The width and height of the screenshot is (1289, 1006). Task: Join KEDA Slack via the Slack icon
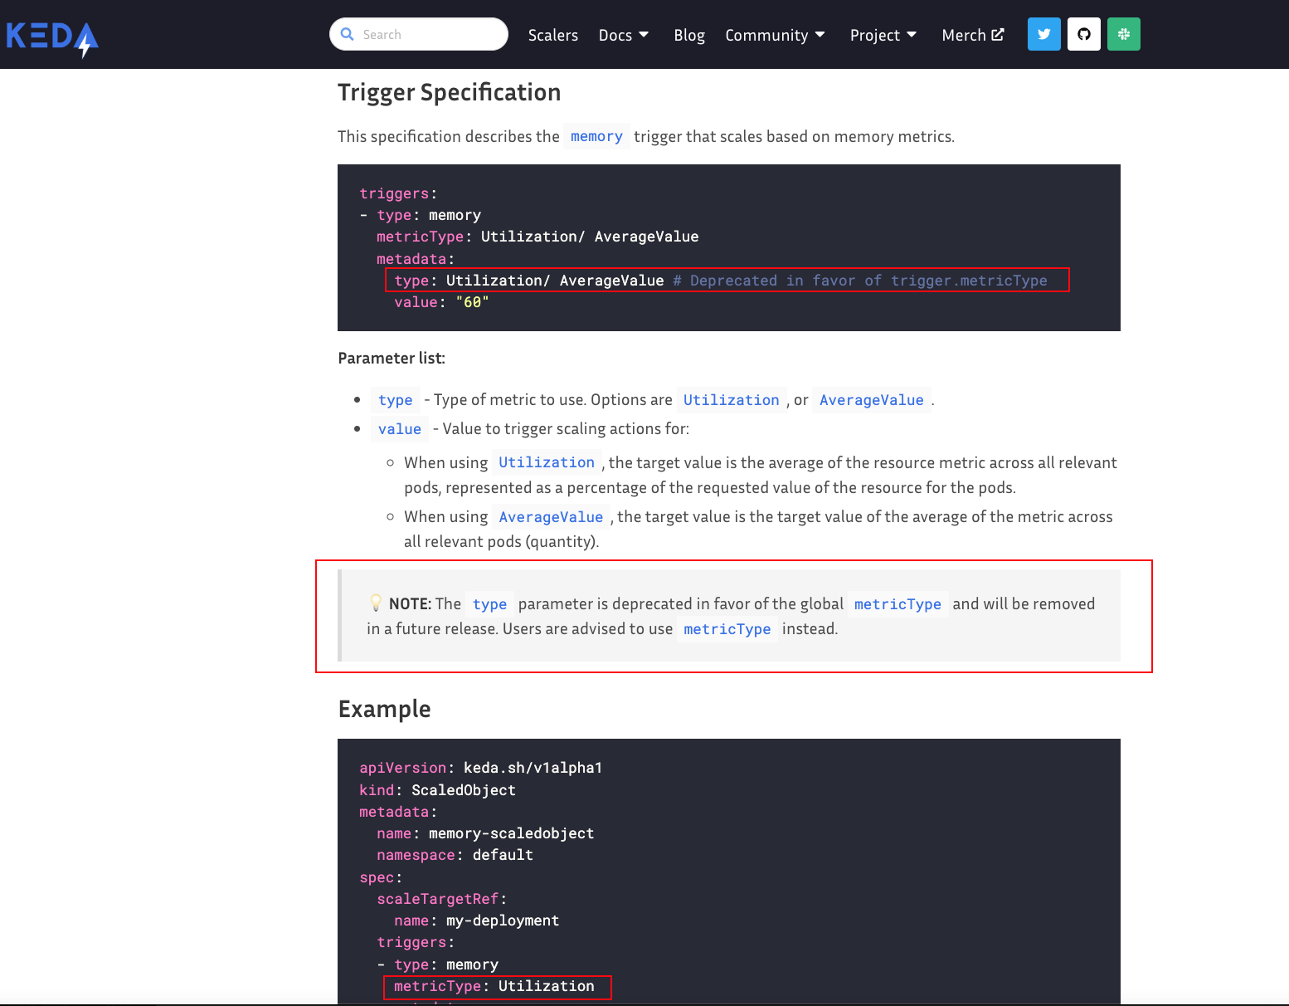pyautogui.click(x=1123, y=34)
